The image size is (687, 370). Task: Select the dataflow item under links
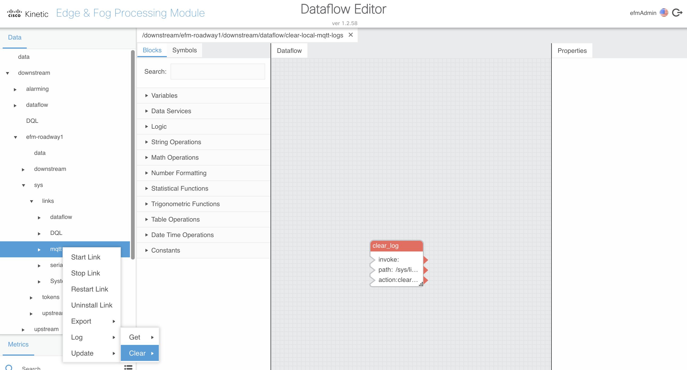[61, 217]
